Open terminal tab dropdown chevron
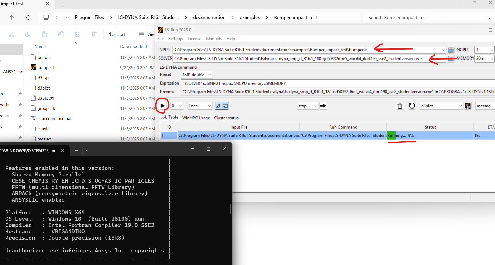 pos(87,150)
